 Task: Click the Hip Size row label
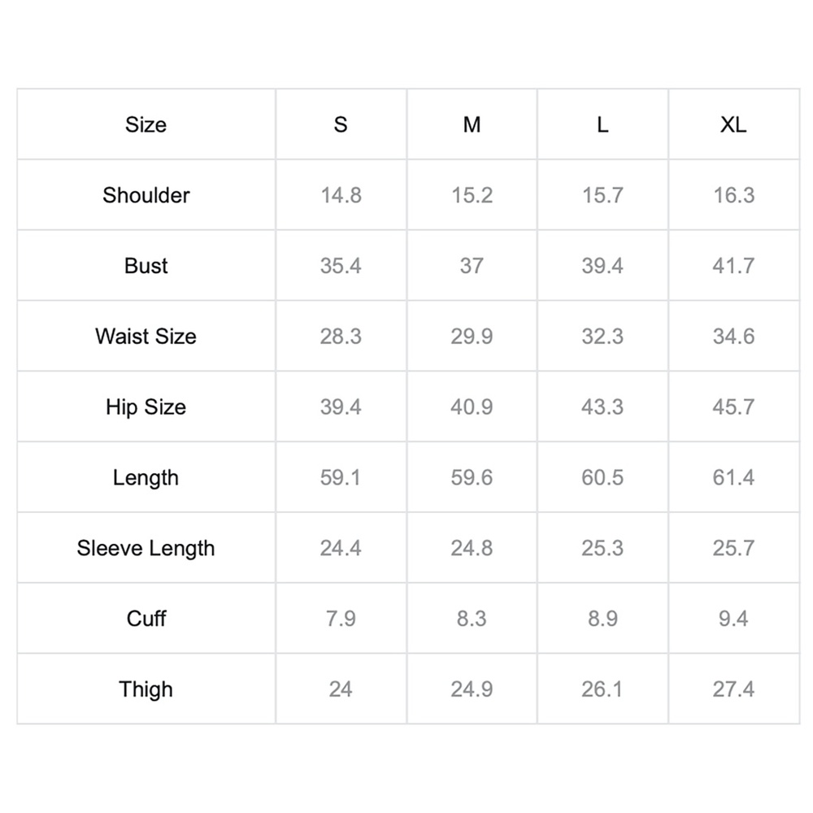pyautogui.click(x=146, y=406)
